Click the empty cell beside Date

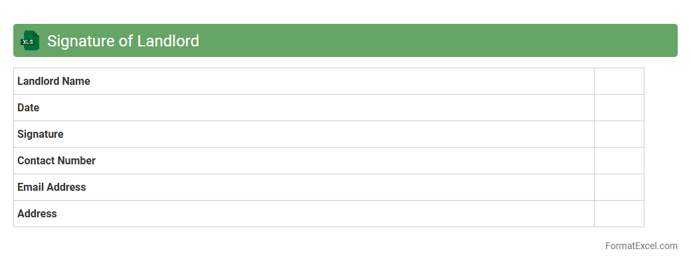point(619,108)
